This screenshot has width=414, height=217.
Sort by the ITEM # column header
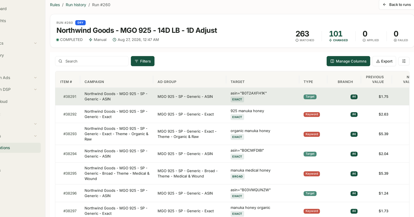tap(66, 82)
